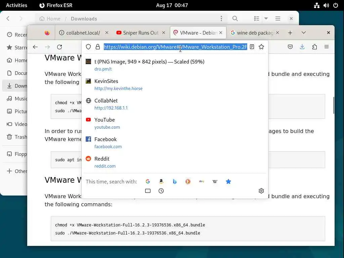Viewport: 344px width, 258px height.
Task: Search this time with Amazon
Action: (x=161, y=181)
